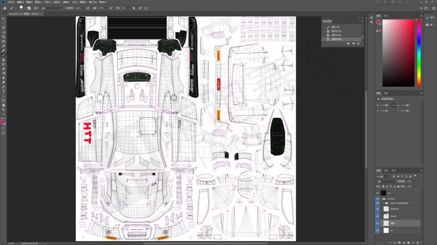This screenshot has width=437, height=245.
Task: Hide the COLOUR group
Action: [377, 199]
